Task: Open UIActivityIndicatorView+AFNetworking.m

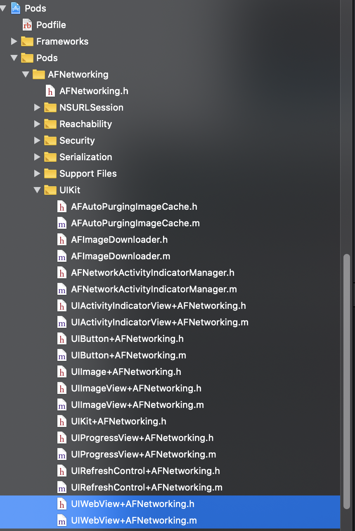Action: [x=160, y=322]
